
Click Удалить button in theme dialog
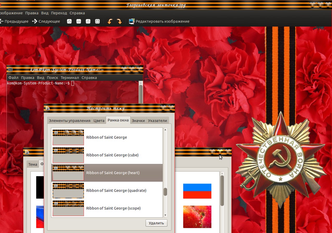156,223
